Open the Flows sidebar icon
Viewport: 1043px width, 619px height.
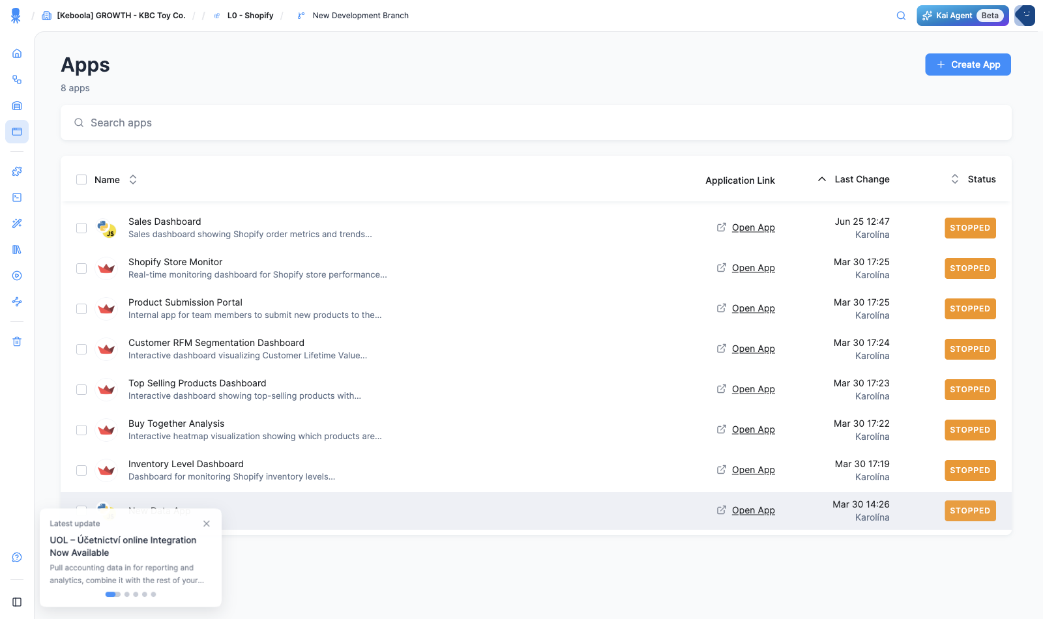(x=17, y=79)
